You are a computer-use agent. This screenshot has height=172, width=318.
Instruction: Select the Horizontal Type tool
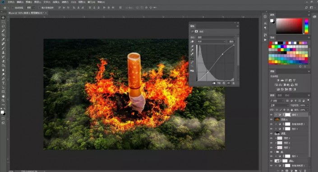[3, 83]
